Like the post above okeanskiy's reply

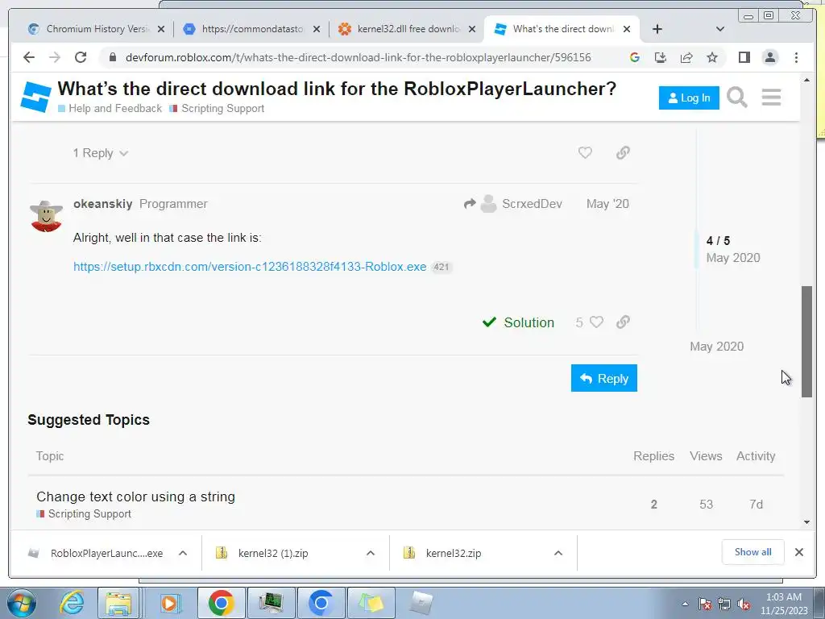[x=585, y=152]
